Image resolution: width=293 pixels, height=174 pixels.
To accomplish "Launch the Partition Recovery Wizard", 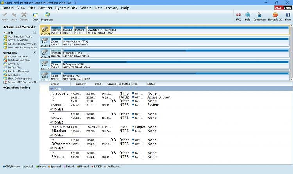I will click(x=20, y=43).
